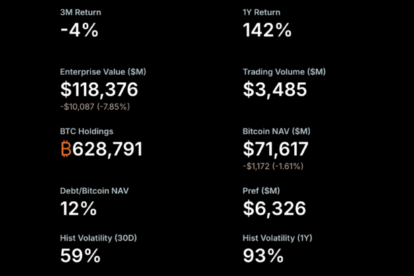Open the Bitcoin NAV ($M) label
This screenshot has height=276, width=414.
pos(277,131)
